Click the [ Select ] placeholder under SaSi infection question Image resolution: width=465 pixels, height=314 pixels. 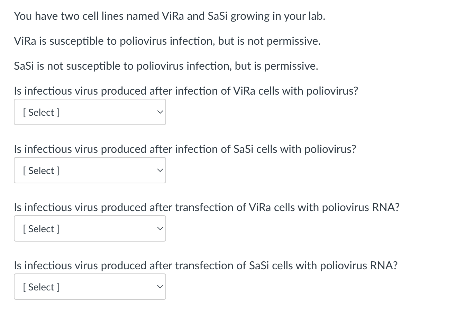coord(41,171)
